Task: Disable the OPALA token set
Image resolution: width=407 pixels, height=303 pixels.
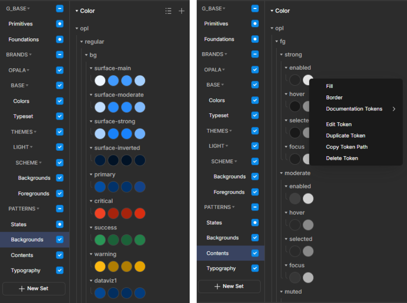Action: coord(59,70)
